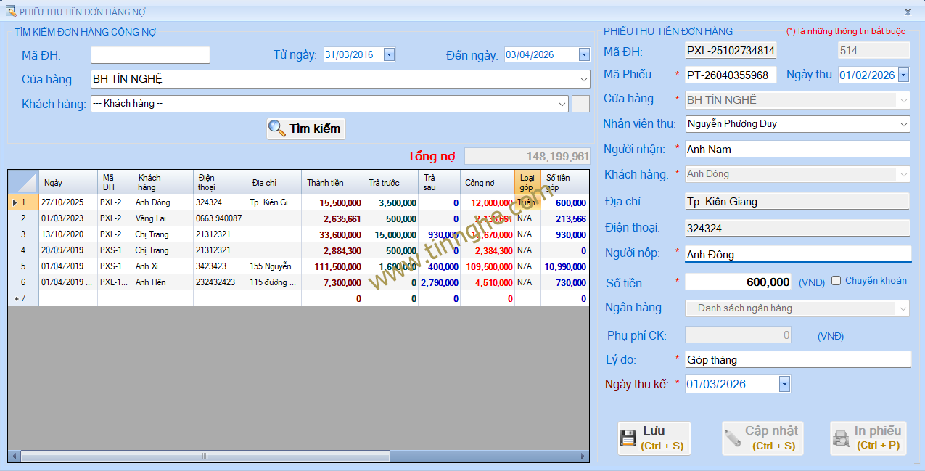Open the Từ ngày date picker

[389, 54]
